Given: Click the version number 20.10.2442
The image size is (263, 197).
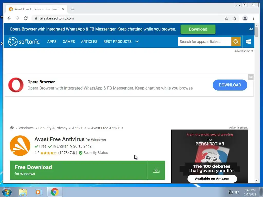Looking at the screenshot, I should [x=82, y=146].
